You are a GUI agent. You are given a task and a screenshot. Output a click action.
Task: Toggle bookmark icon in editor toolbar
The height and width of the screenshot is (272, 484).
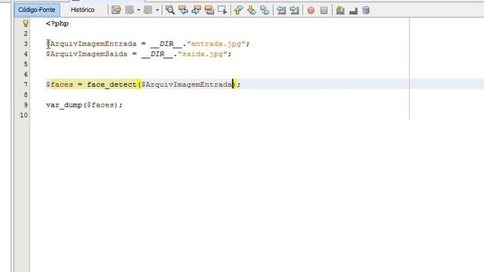click(265, 10)
